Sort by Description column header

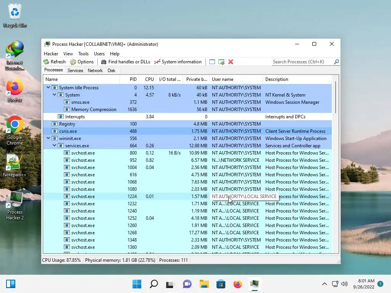(x=297, y=79)
